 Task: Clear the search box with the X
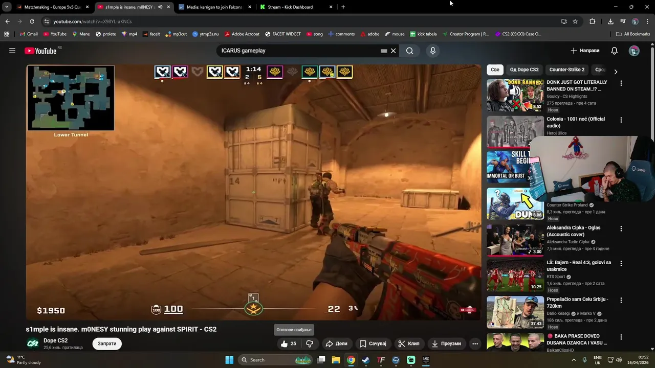coord(394,51)
